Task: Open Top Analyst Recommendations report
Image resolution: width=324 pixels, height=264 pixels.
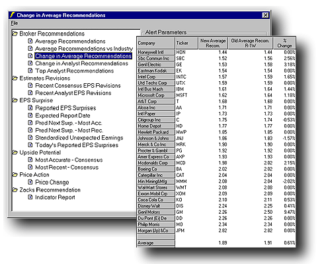Action: pos(74,71)
